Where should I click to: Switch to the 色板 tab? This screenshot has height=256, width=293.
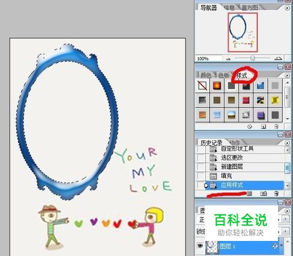(x=224, y=75)
